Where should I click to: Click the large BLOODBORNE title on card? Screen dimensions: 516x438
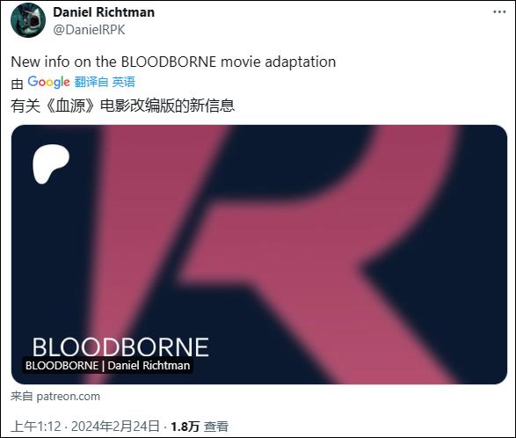[x=120, y=347]
